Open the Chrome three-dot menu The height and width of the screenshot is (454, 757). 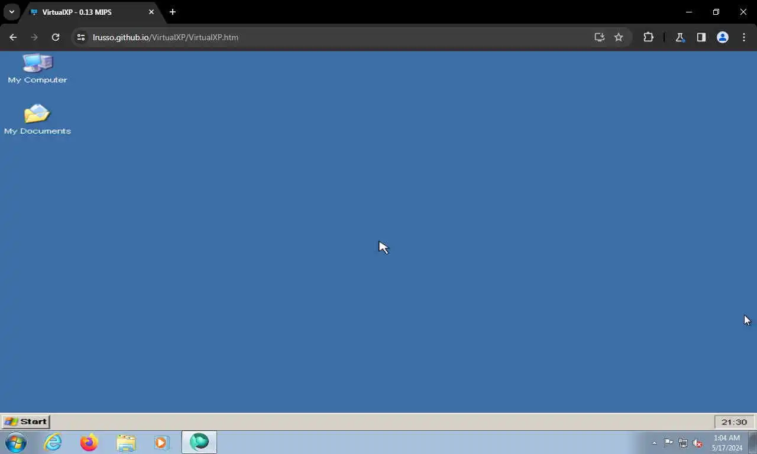pos(744,37)
